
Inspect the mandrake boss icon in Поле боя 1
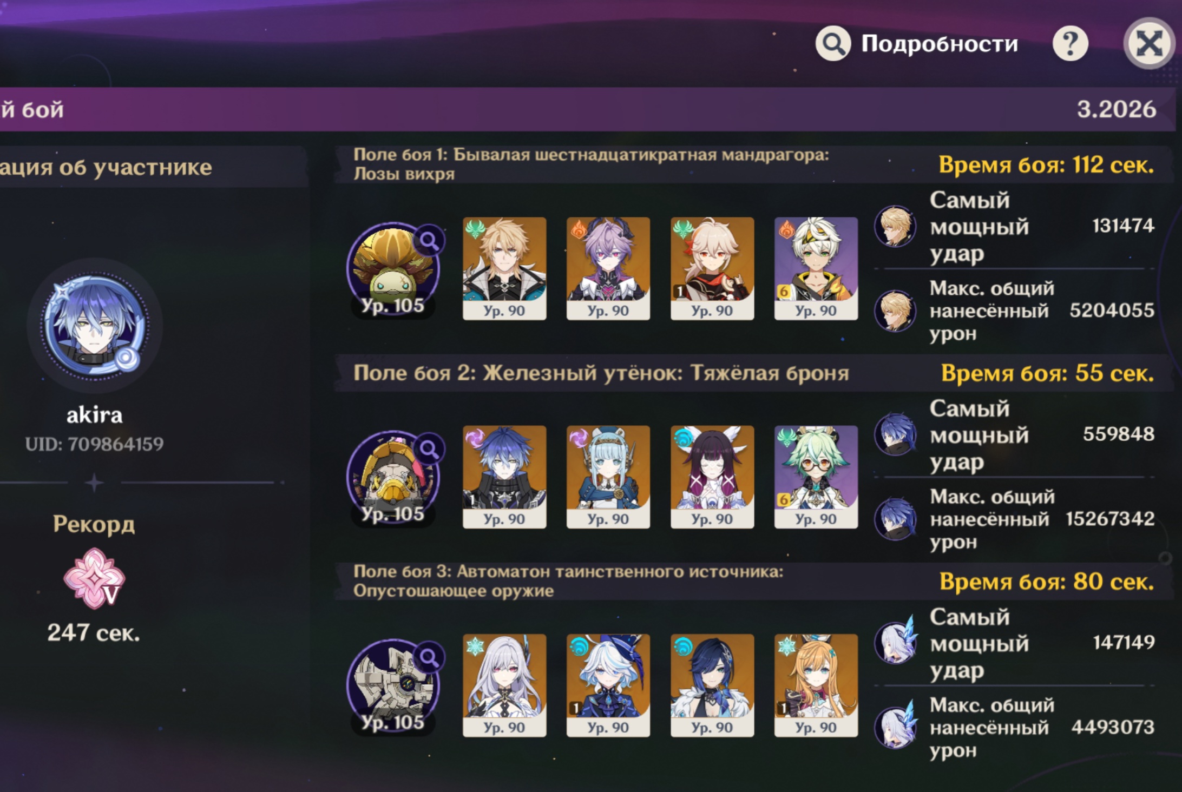coord(393,269)
